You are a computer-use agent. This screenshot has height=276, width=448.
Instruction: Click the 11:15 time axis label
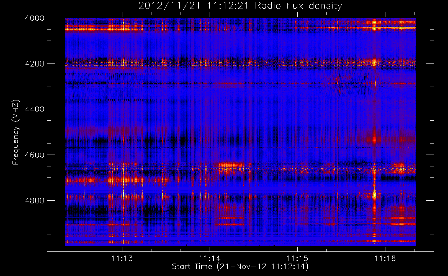coord(297,259)
